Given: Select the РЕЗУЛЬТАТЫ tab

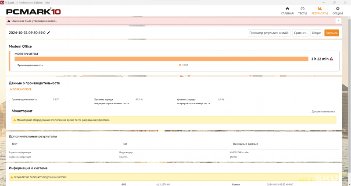Looking at the screenshot, I should tap(320, 11).
